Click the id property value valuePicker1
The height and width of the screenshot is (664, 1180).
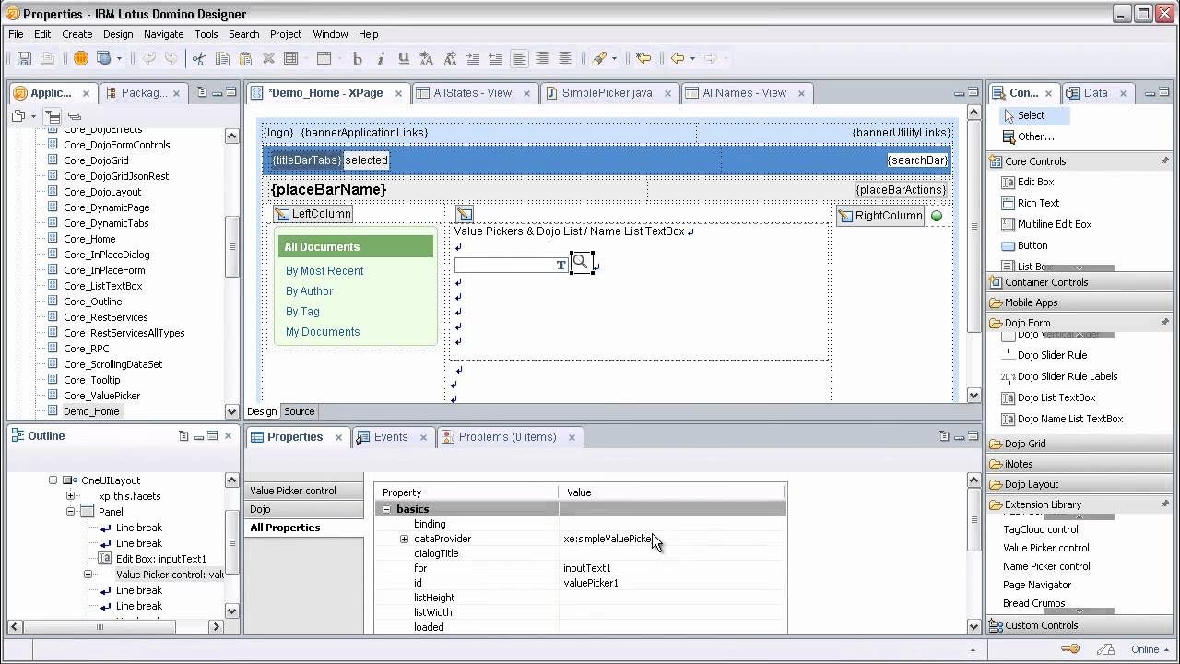click(591, 583)
